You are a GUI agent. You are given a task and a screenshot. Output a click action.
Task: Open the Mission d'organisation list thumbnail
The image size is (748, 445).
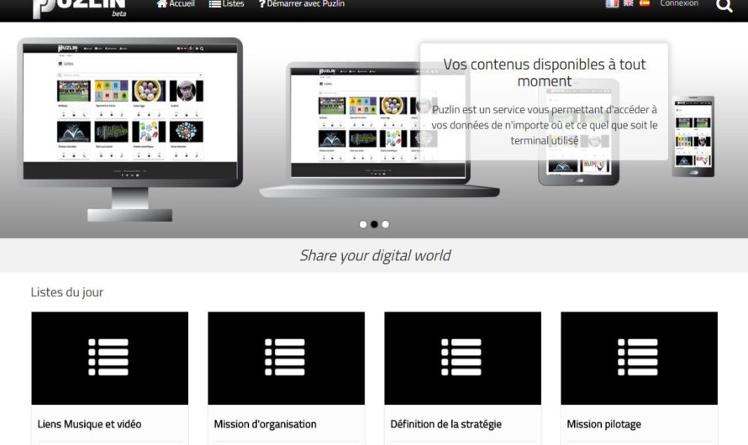[x=287, y=359]
